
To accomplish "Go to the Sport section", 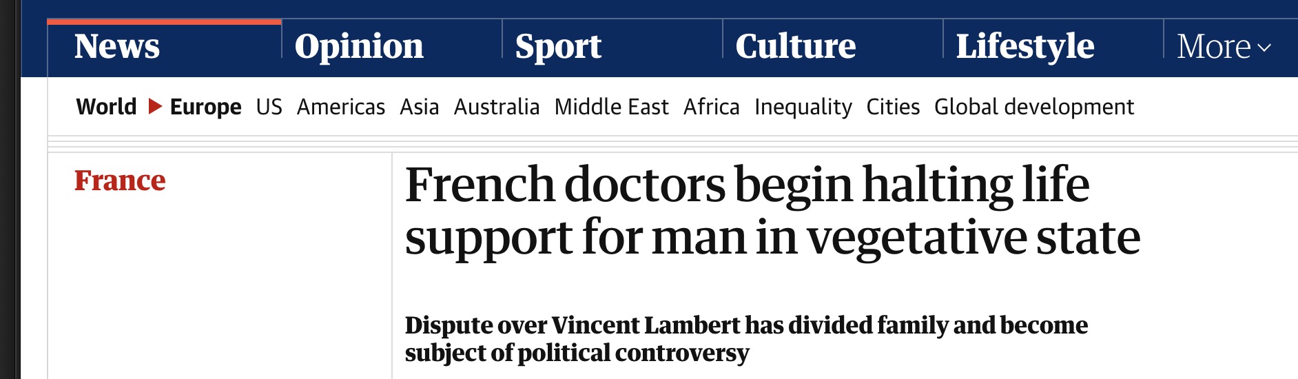I will tap(558, 47).
